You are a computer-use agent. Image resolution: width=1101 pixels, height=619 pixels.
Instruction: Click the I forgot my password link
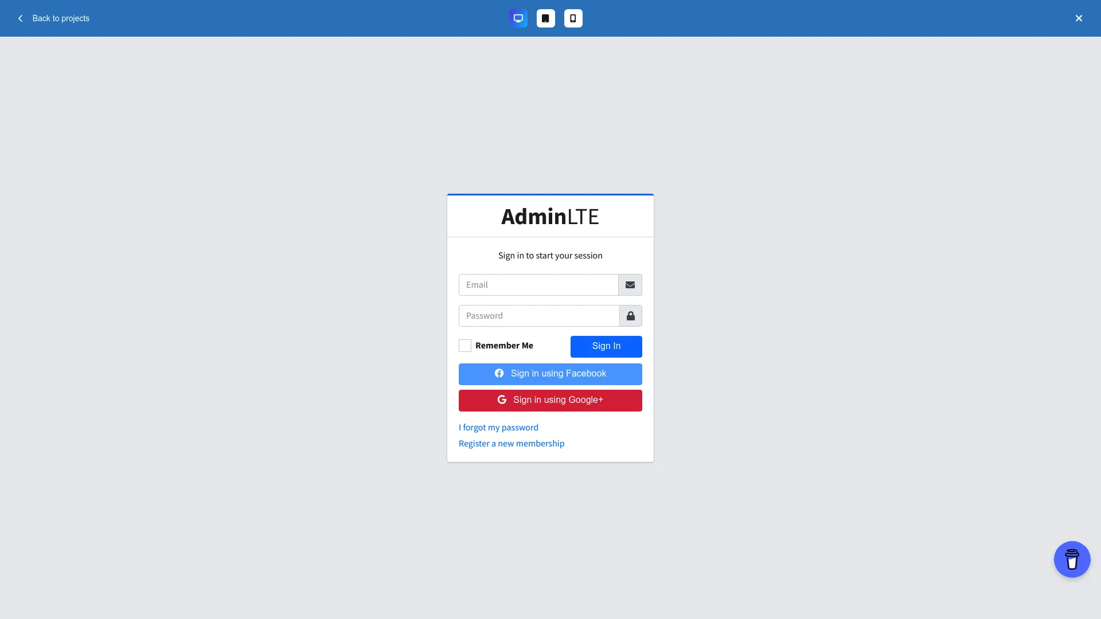(498, 427)
